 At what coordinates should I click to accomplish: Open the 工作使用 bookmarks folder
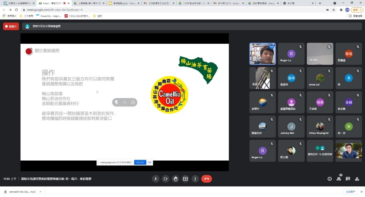26,16
